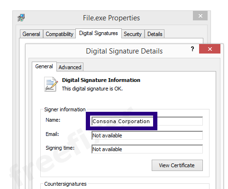Click the File.exe Properties title bar icon

(21, 18)
